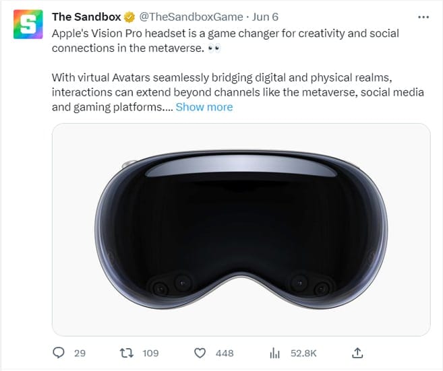443x371 pixels.
Task: Expand the tweet with Show more
Action: pos(204,107)
